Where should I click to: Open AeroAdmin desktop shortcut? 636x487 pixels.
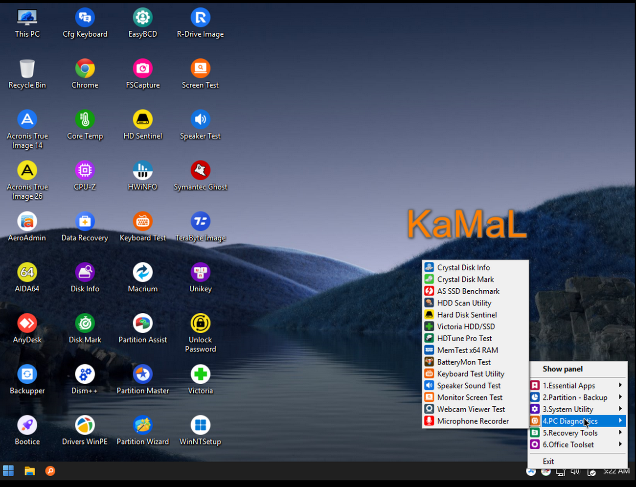coord(27,228)
